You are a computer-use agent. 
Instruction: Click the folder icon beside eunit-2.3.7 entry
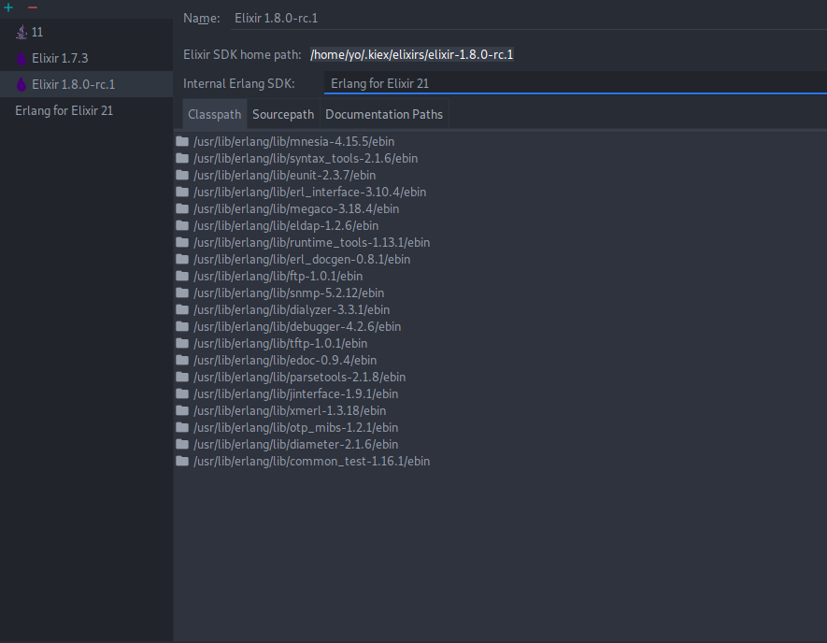pos(182,175)
